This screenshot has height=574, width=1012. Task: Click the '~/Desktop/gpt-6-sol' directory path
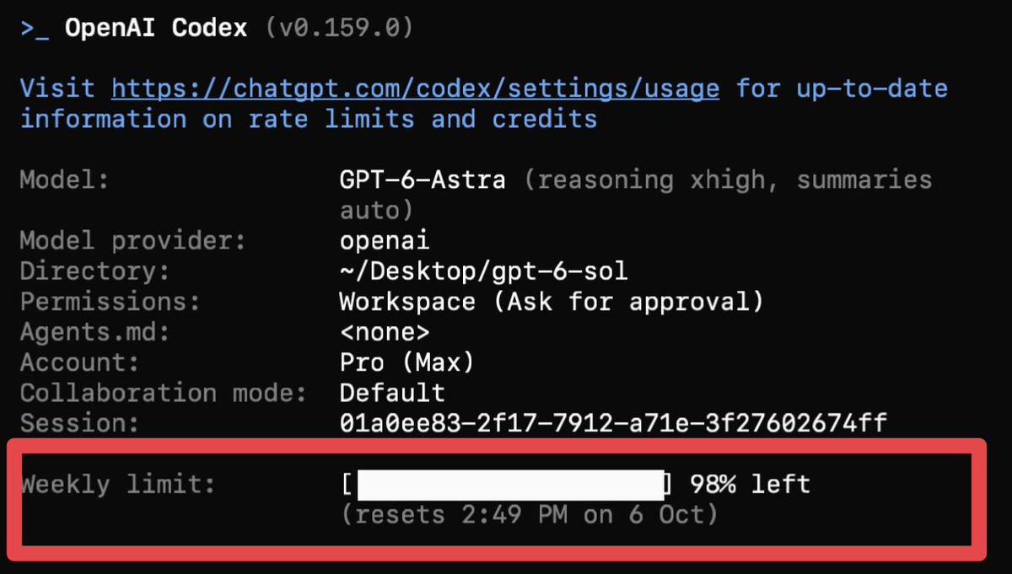point(483,271)
